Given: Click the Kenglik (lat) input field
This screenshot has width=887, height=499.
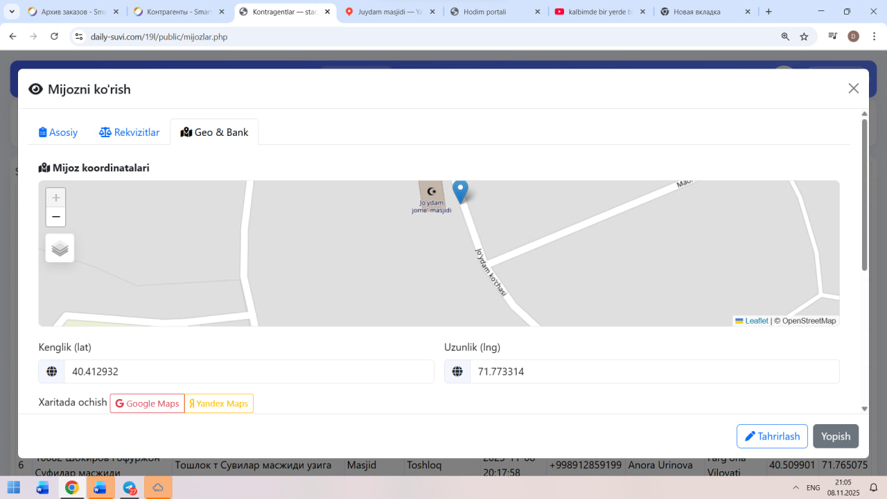Looking at the screenshot, I should (249, 371).
